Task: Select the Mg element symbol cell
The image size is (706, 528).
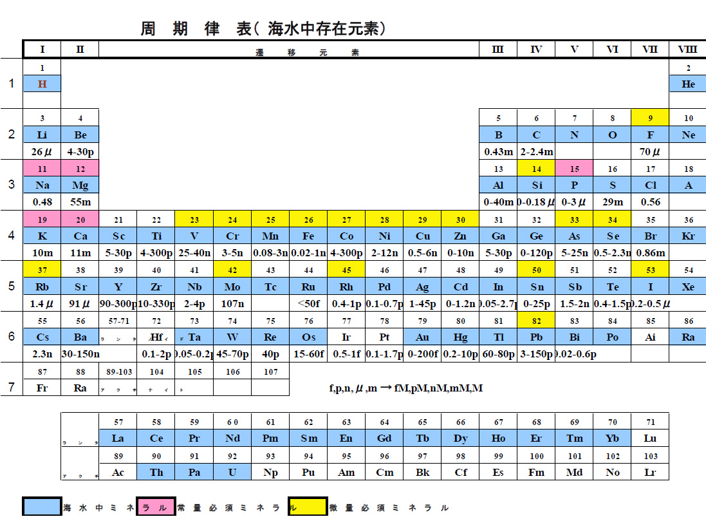Action: point(80,185)
